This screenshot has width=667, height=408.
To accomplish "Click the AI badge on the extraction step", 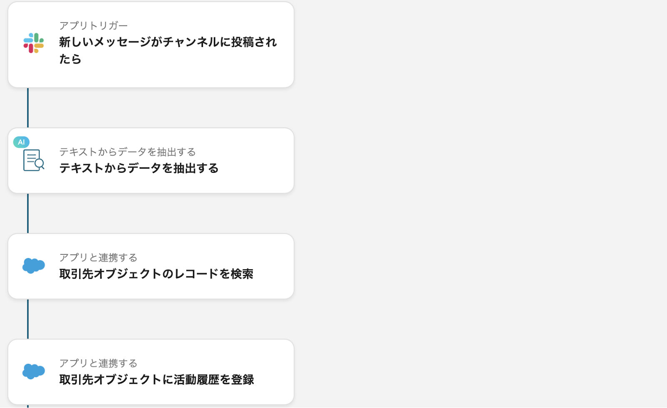I will (x=21, y=142).
